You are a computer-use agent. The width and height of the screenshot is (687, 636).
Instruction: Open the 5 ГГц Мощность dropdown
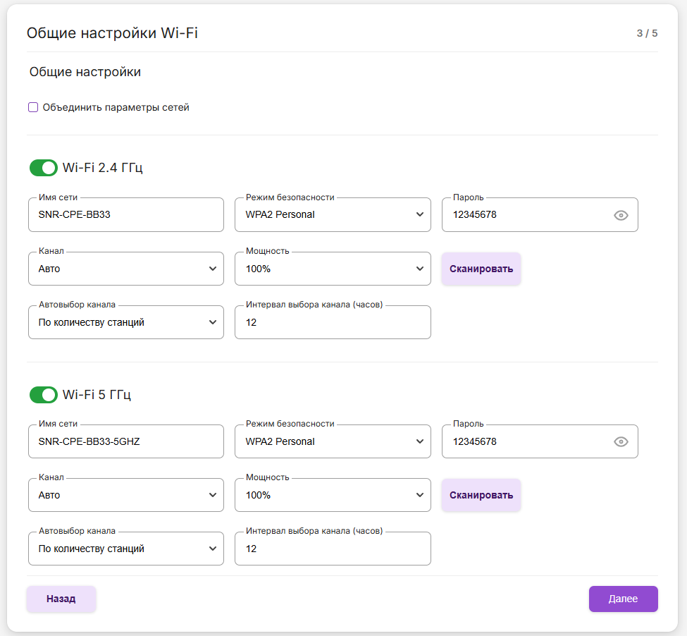click(x=333, y=496)
